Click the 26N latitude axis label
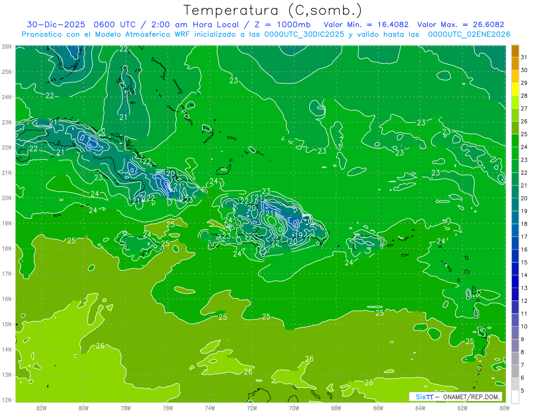Screen dimensions: 536x414 click(x=6, y=46)
